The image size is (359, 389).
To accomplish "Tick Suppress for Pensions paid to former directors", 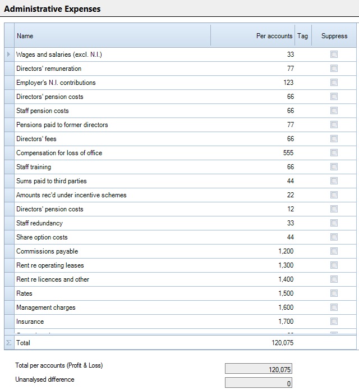I will click(x=334, y=125).
